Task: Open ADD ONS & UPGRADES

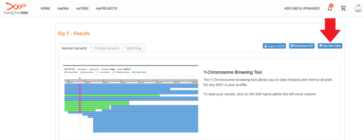Action: click(302, 8)
